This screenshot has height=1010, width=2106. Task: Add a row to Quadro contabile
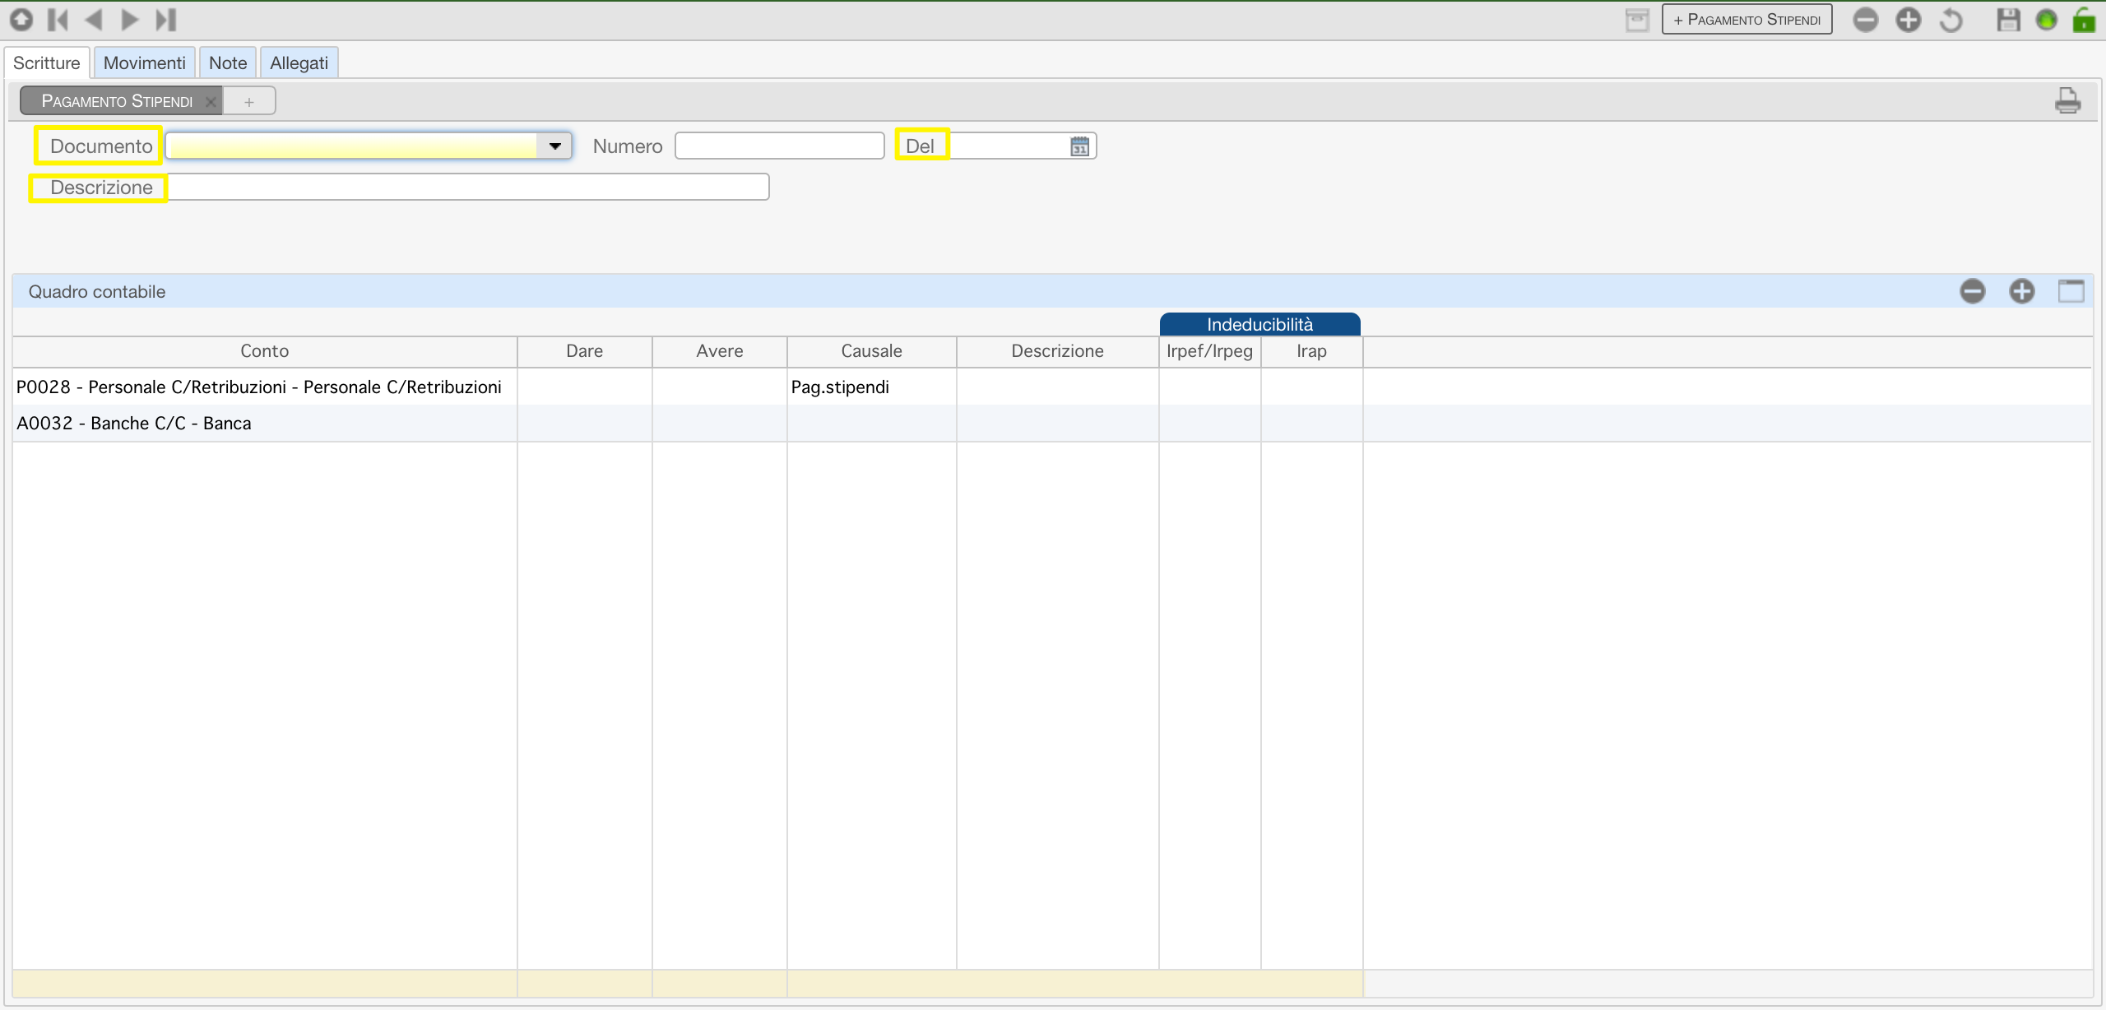2022,291
